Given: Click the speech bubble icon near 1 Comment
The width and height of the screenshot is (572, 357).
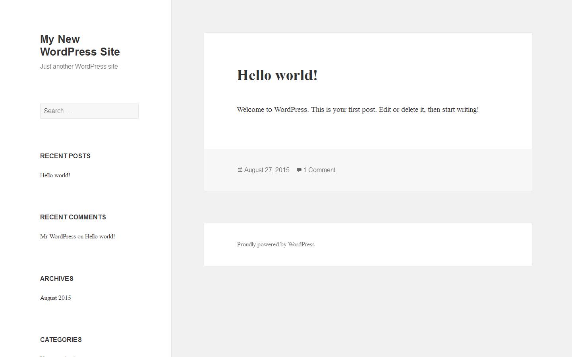Looking at the screenshot, I should [x=299, y=170].
